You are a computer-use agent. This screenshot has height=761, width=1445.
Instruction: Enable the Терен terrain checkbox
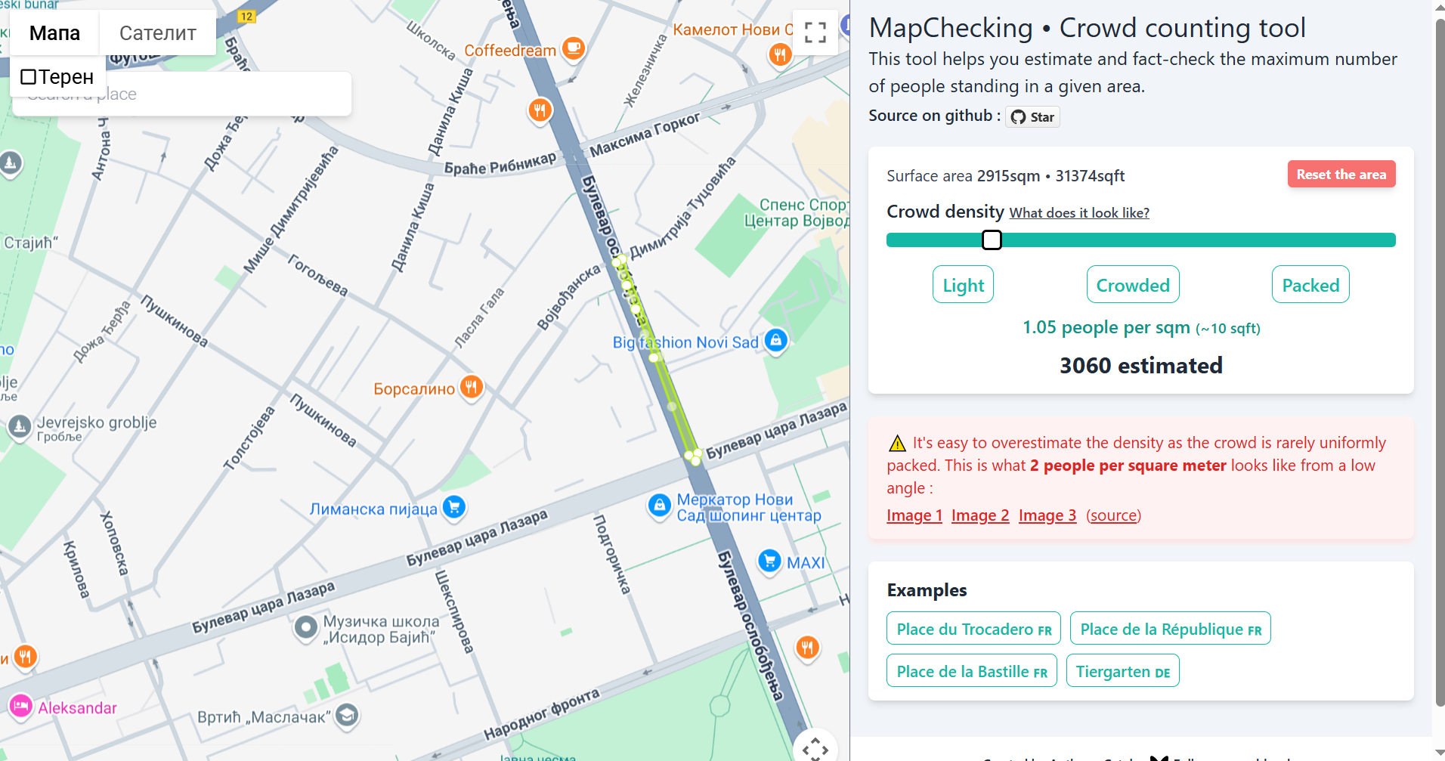tap(29, 77)
